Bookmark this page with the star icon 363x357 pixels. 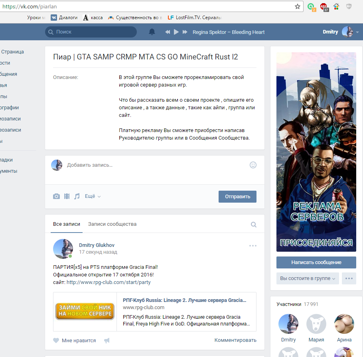298,6
